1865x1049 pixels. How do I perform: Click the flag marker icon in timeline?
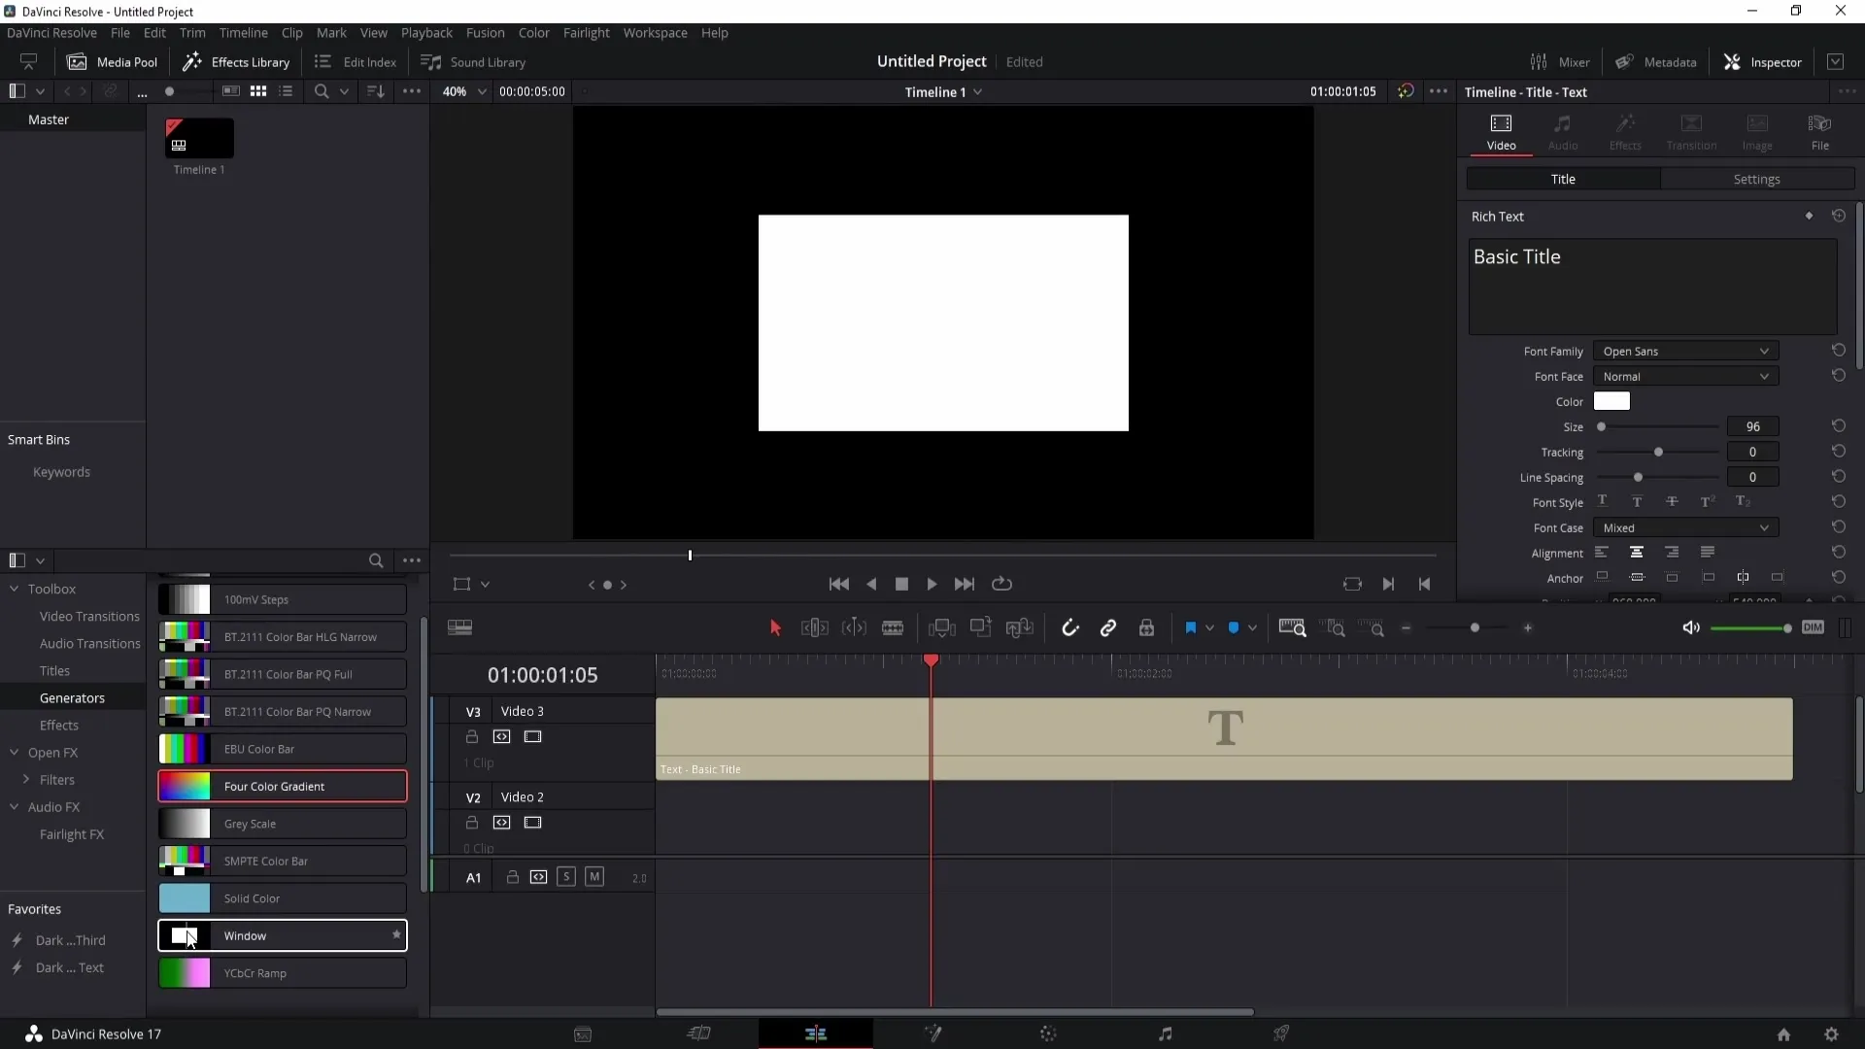tap(1189, 627)
